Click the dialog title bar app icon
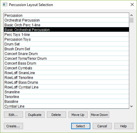 (5, 4)
